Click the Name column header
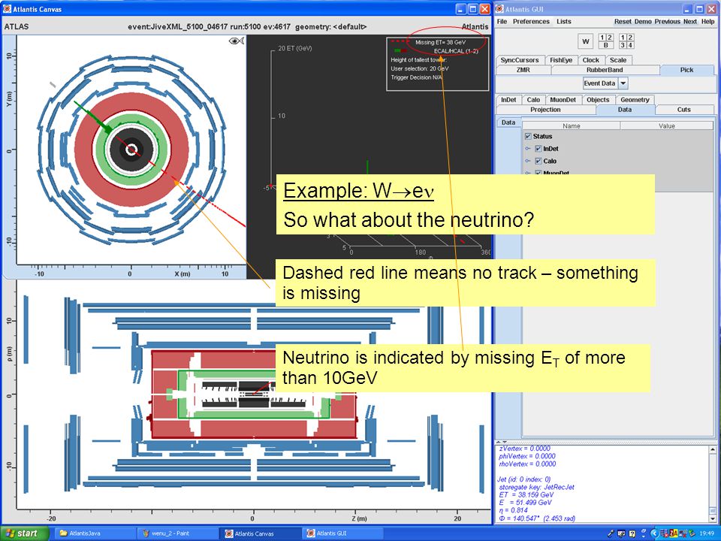Viewport: 721px width, 541px height. 571,125
